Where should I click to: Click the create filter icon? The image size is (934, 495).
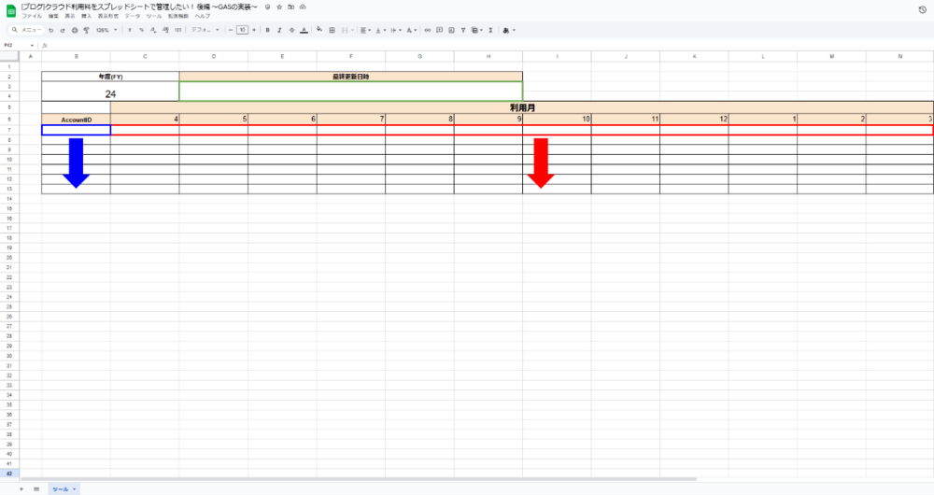click(x=463, y=30)
